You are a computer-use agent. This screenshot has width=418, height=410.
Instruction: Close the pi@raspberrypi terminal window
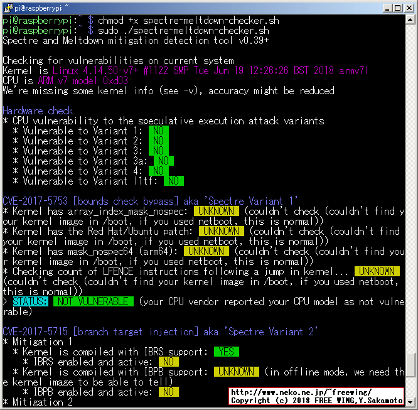409,8
